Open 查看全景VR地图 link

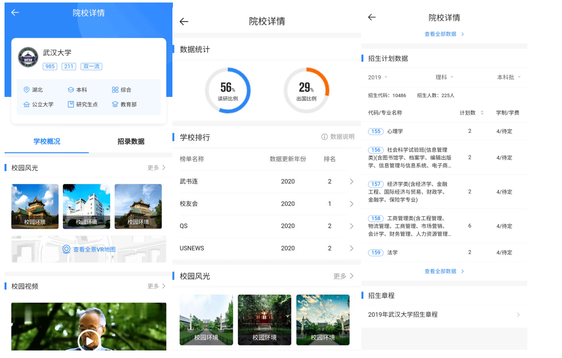coord(95,249)
